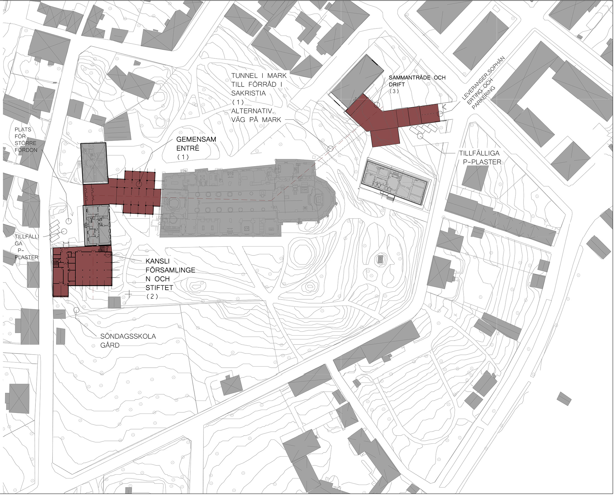Click the angled parking spaces at left
614x495 pixels.
pos(55,230)
